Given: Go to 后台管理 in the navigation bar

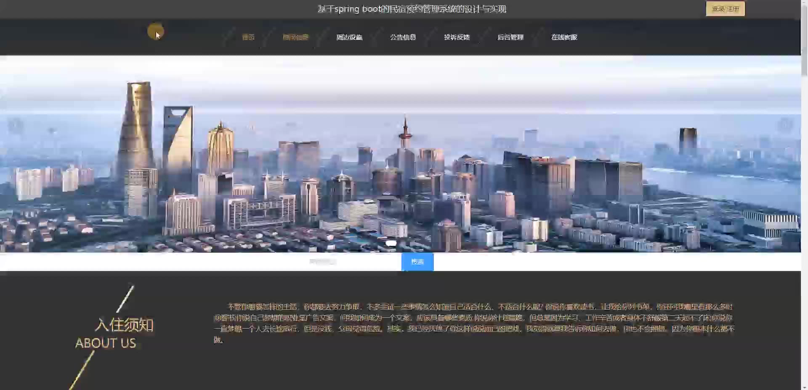Looking at the screenshot, I should click(510, 37).
